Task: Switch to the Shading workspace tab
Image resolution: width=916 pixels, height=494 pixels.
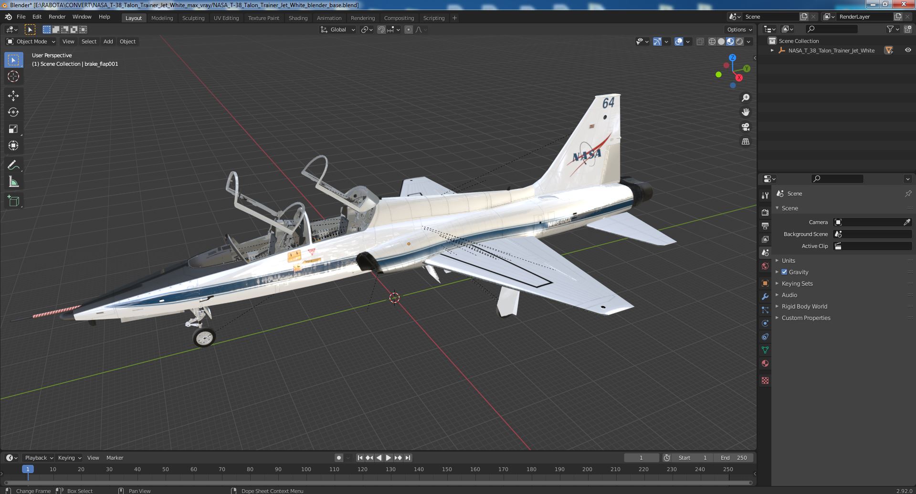Action: tap(298, 18)
